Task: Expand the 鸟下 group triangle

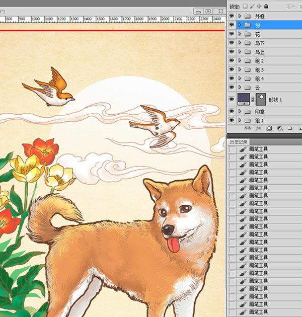Action: coord(240,42)
